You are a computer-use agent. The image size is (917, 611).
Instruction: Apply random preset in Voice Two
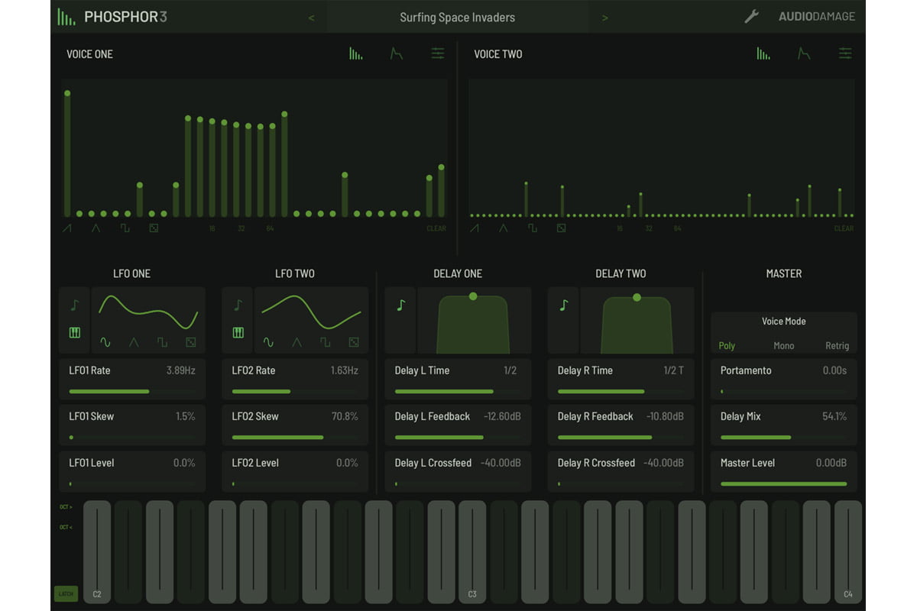click(x=561, y=228)
